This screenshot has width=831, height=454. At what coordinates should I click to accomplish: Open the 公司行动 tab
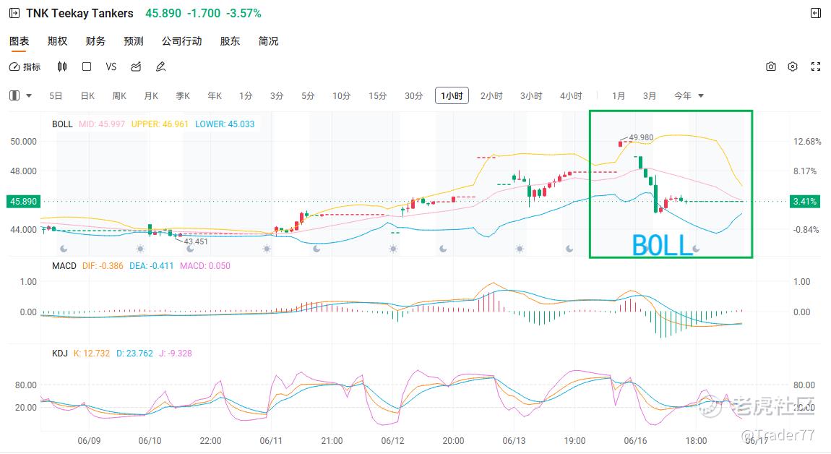pos(182,41)
